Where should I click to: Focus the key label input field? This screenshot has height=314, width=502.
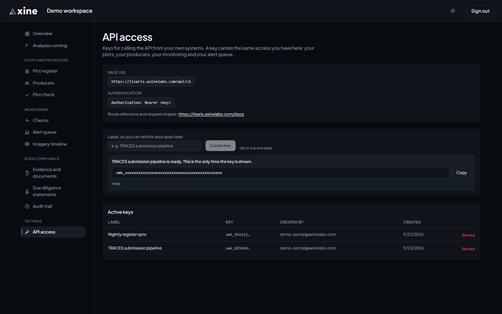point(155,146)
